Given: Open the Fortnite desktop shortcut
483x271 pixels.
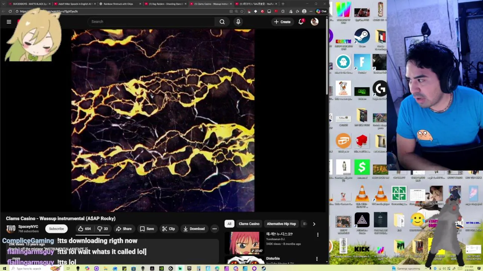Looking at the screenshot, I should click(362, 64).
